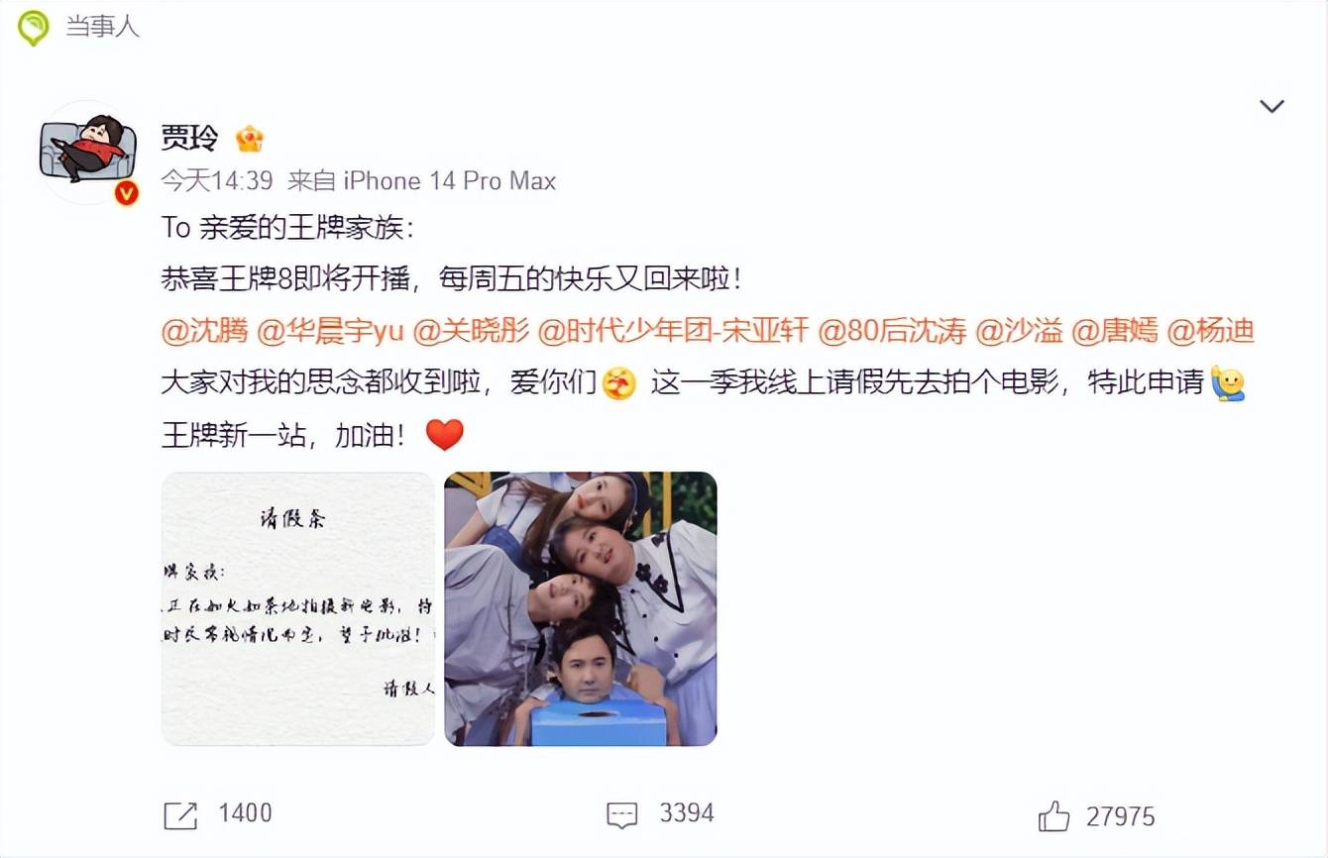
Task: Open the group photo thumbnail
Action: click(581, 608)
